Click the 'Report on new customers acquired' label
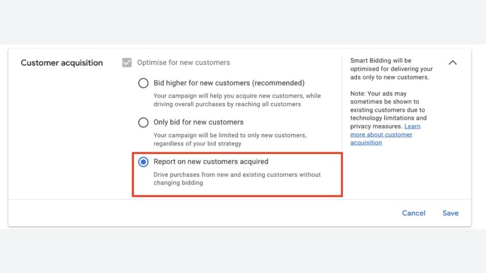Viewport: 486px width, 273px height. pos(211,162)
